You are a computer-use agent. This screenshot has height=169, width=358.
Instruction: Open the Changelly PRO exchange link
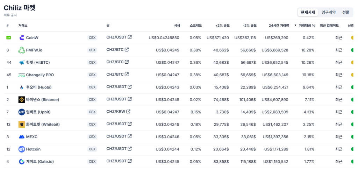[40, 75]
